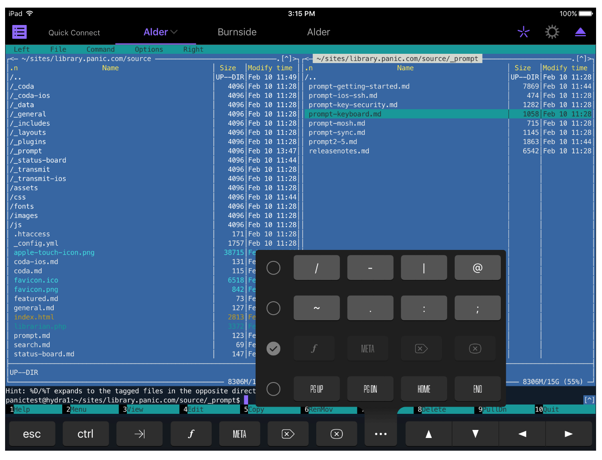Tap the dimmed backspace key in popup
The width and height of the screenshot is (602, 460).
(x=475, y=349)
